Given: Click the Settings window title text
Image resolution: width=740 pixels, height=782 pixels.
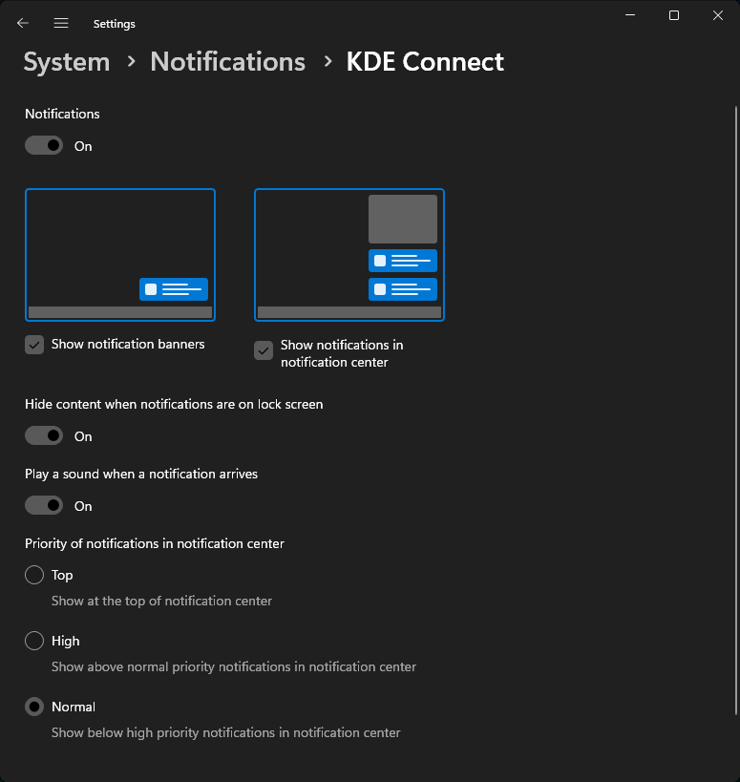Looking at the screenshot, I should click(115, 24).
